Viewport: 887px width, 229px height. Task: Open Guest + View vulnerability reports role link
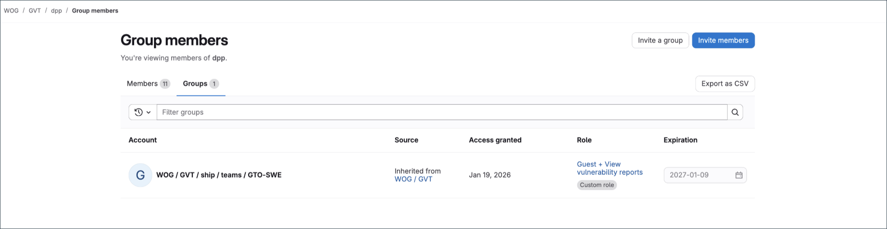(610, 168)
